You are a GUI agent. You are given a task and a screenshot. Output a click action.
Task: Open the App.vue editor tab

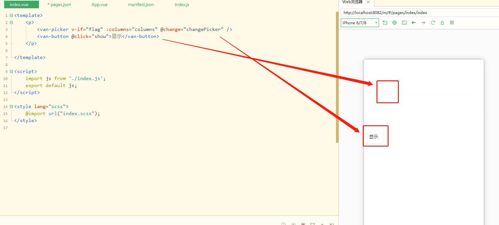click(x=100, y=5)
